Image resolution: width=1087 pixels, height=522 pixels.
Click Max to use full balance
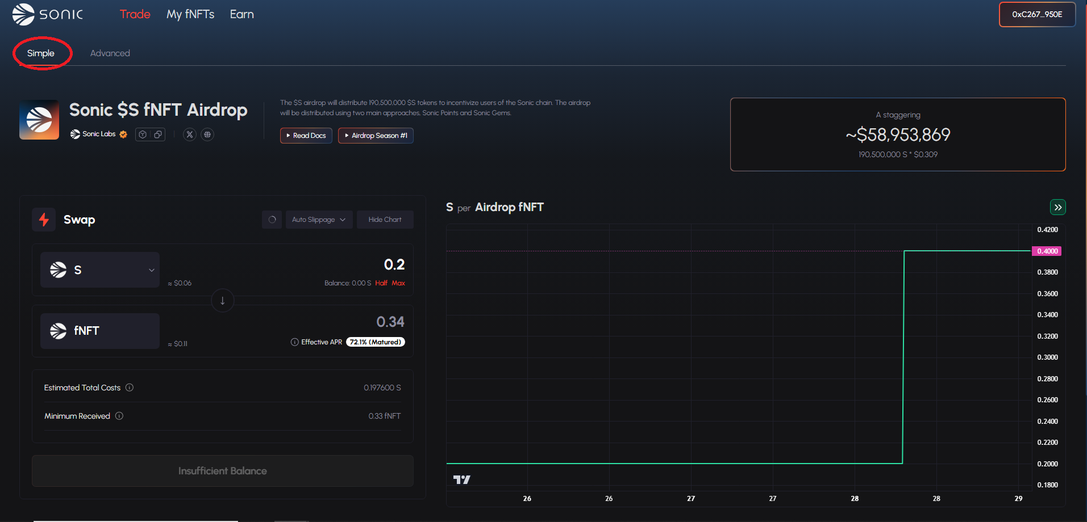[x=398, y=283]
